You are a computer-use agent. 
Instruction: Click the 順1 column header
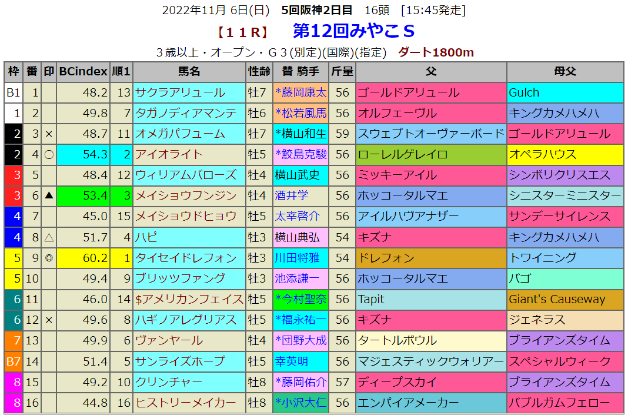click(121, 72)
